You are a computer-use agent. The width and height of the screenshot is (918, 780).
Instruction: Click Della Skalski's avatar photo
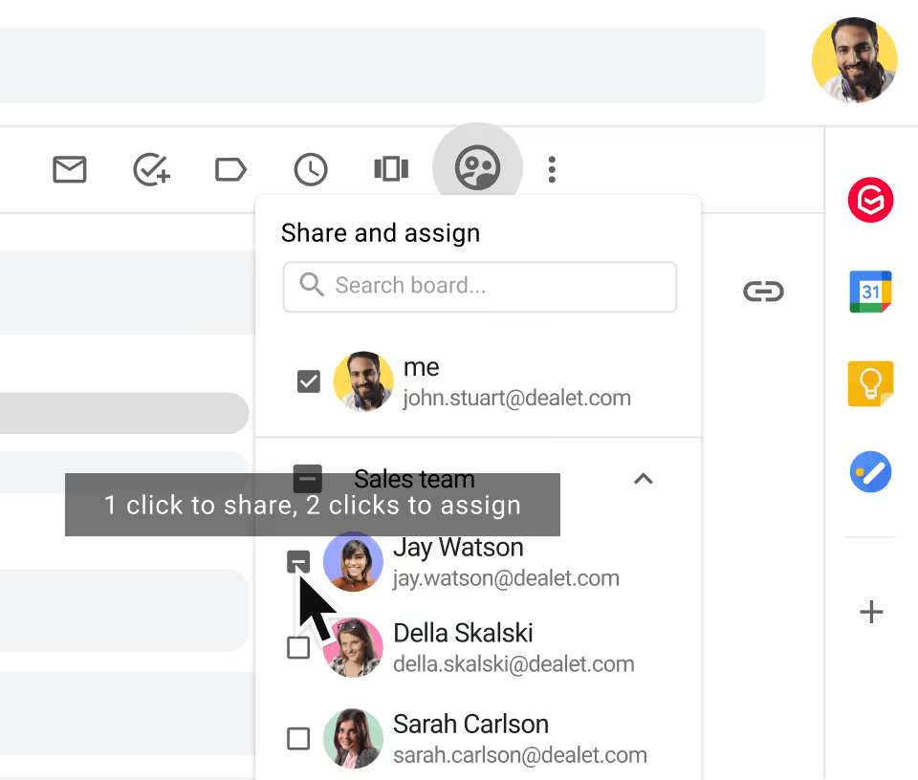353,648
